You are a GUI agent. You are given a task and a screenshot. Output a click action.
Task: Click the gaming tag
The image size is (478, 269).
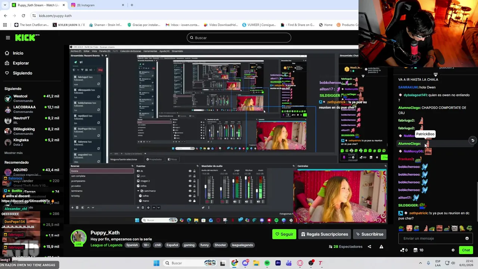click(189, 245)
